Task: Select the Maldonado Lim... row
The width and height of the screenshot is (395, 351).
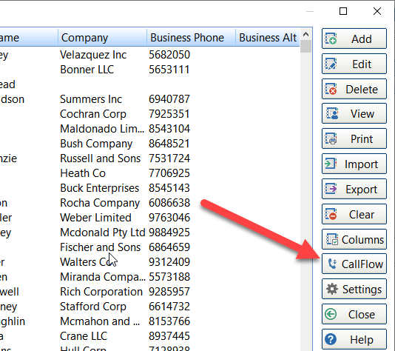Action: 150,129
